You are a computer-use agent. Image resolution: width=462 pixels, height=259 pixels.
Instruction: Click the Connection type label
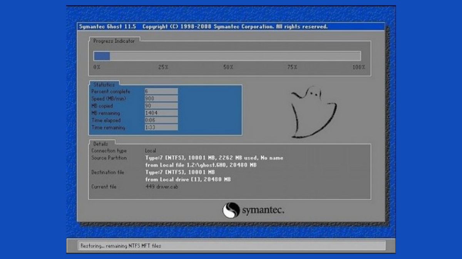pos(109,151)
